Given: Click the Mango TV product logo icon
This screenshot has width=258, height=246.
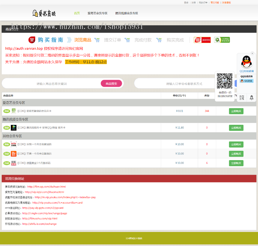Looking at the screenshot, I should click(x=14, y=154).
